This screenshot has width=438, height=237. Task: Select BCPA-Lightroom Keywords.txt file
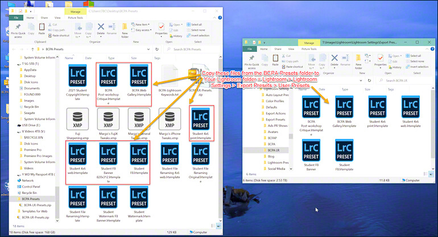pyautogui.click(x=170, y=80)
